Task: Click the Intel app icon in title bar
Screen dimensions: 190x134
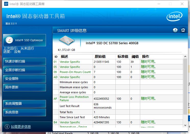Action: tap(6, 4)
